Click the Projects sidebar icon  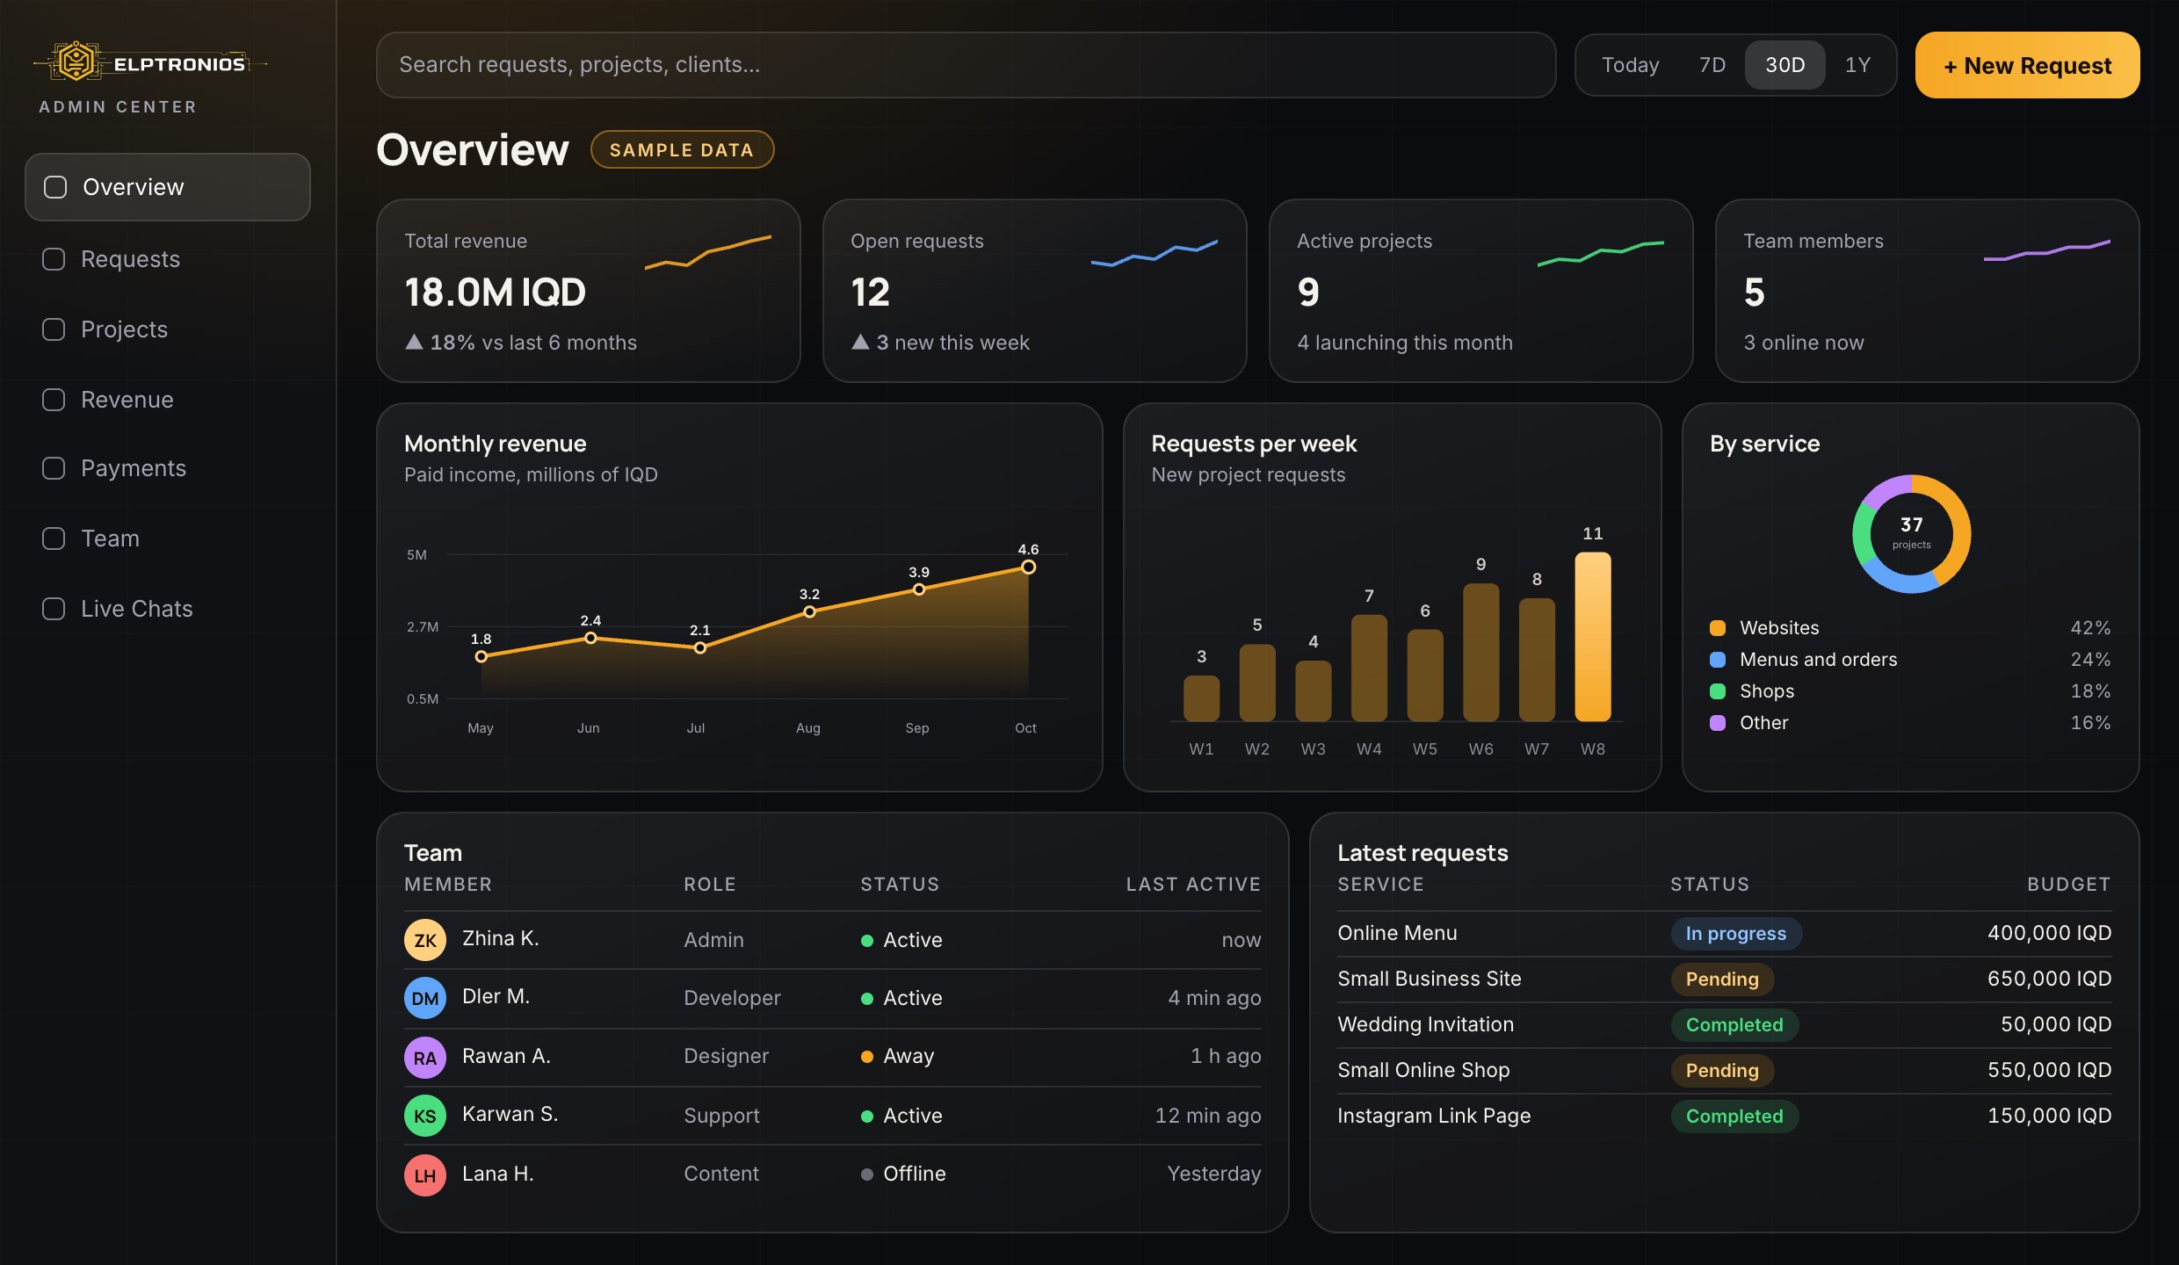54,329
